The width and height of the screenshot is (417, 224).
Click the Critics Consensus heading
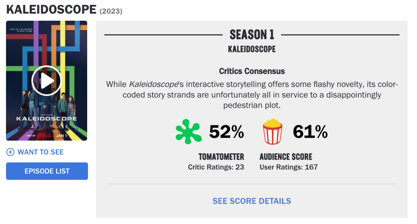[x=252, y=71]
